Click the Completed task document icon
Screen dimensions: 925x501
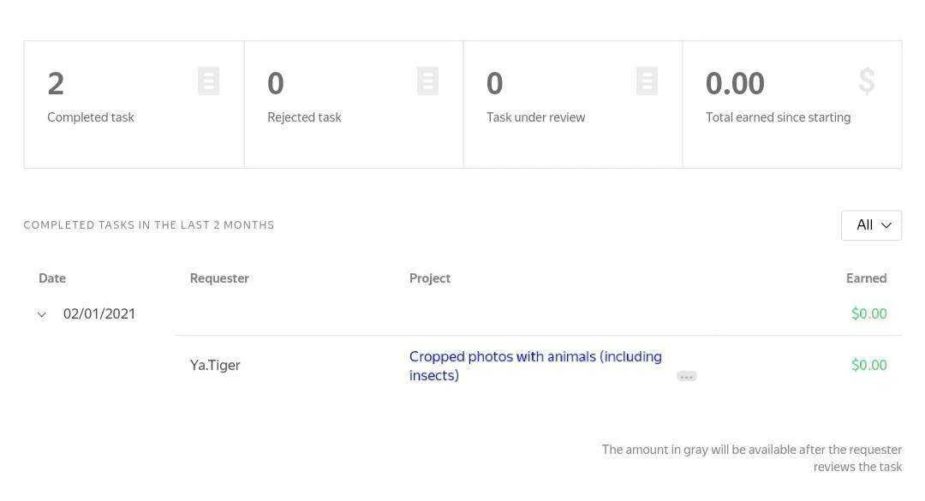[208, 81]
